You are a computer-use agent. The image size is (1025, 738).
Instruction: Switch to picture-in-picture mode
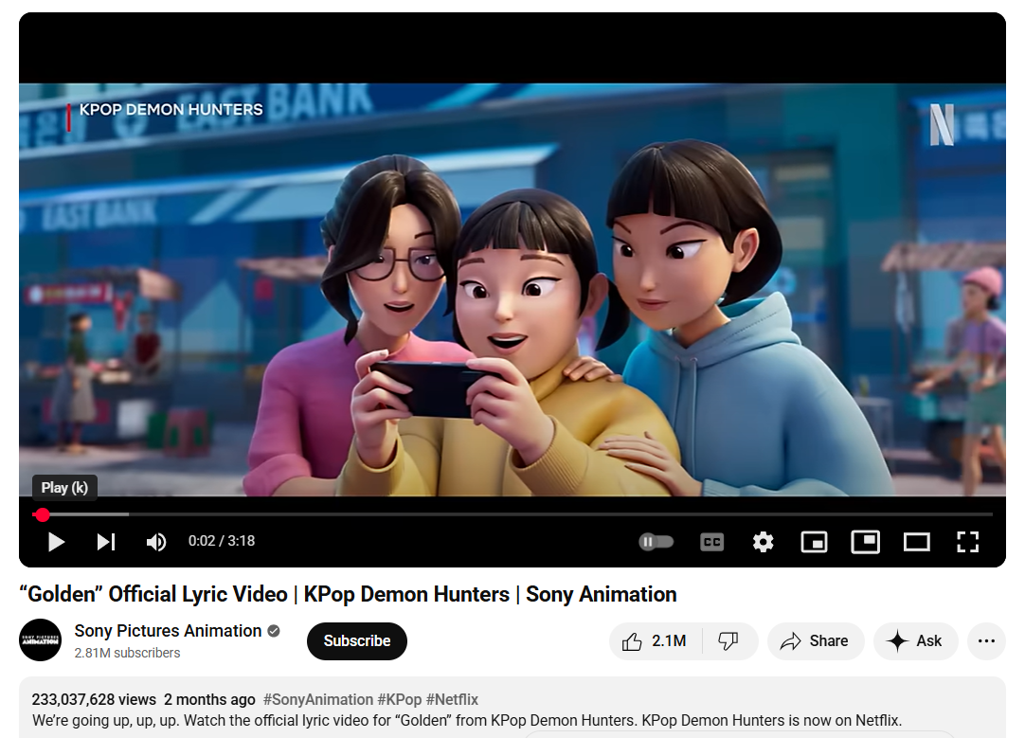(865, 542)
